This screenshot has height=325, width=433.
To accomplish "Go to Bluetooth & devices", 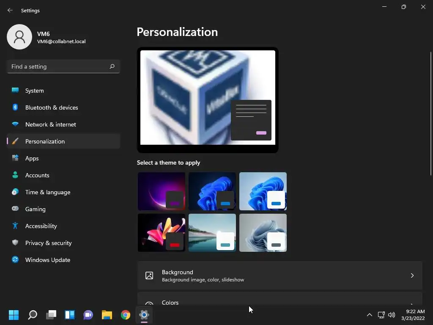I will pos(63,107).
